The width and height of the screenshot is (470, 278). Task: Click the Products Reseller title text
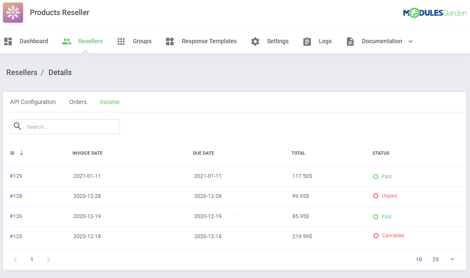60,13
